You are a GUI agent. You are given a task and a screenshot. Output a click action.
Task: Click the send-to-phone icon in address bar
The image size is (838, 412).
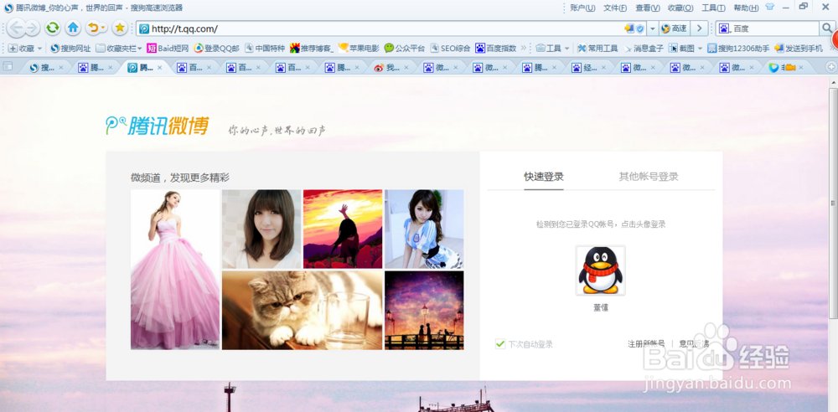(x=629, y=28)
